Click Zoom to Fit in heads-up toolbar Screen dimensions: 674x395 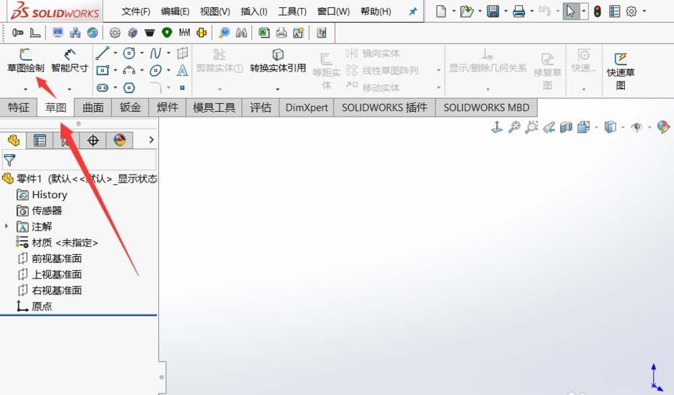pyautogui.click(x=514, y=127)
